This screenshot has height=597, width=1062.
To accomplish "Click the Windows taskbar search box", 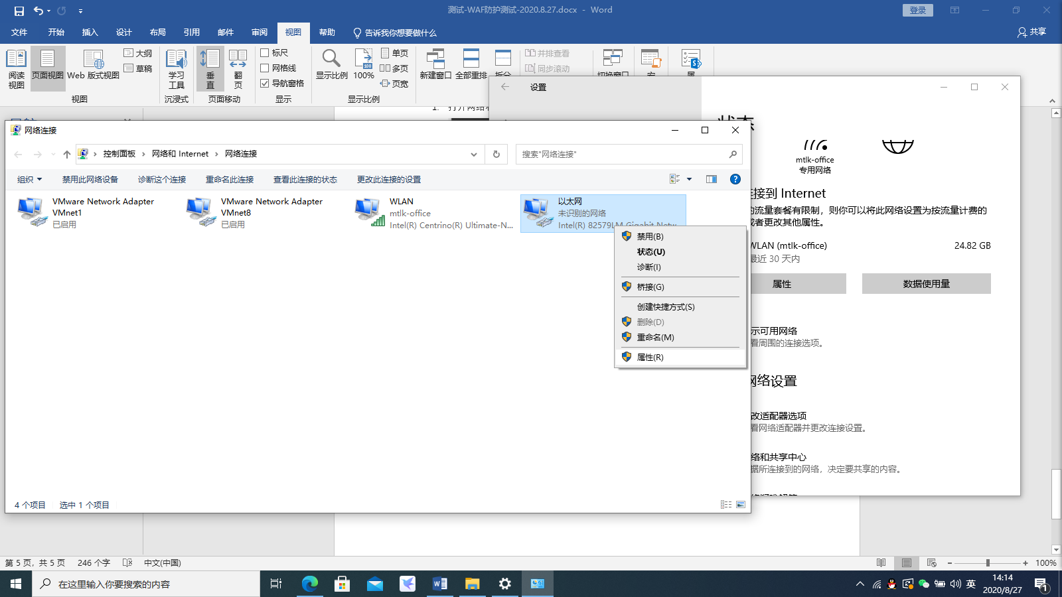I will coord(146,584).
